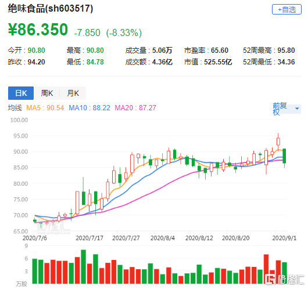Click the 52周最高 value 95.80
The image size is (308, 289).
286,50
